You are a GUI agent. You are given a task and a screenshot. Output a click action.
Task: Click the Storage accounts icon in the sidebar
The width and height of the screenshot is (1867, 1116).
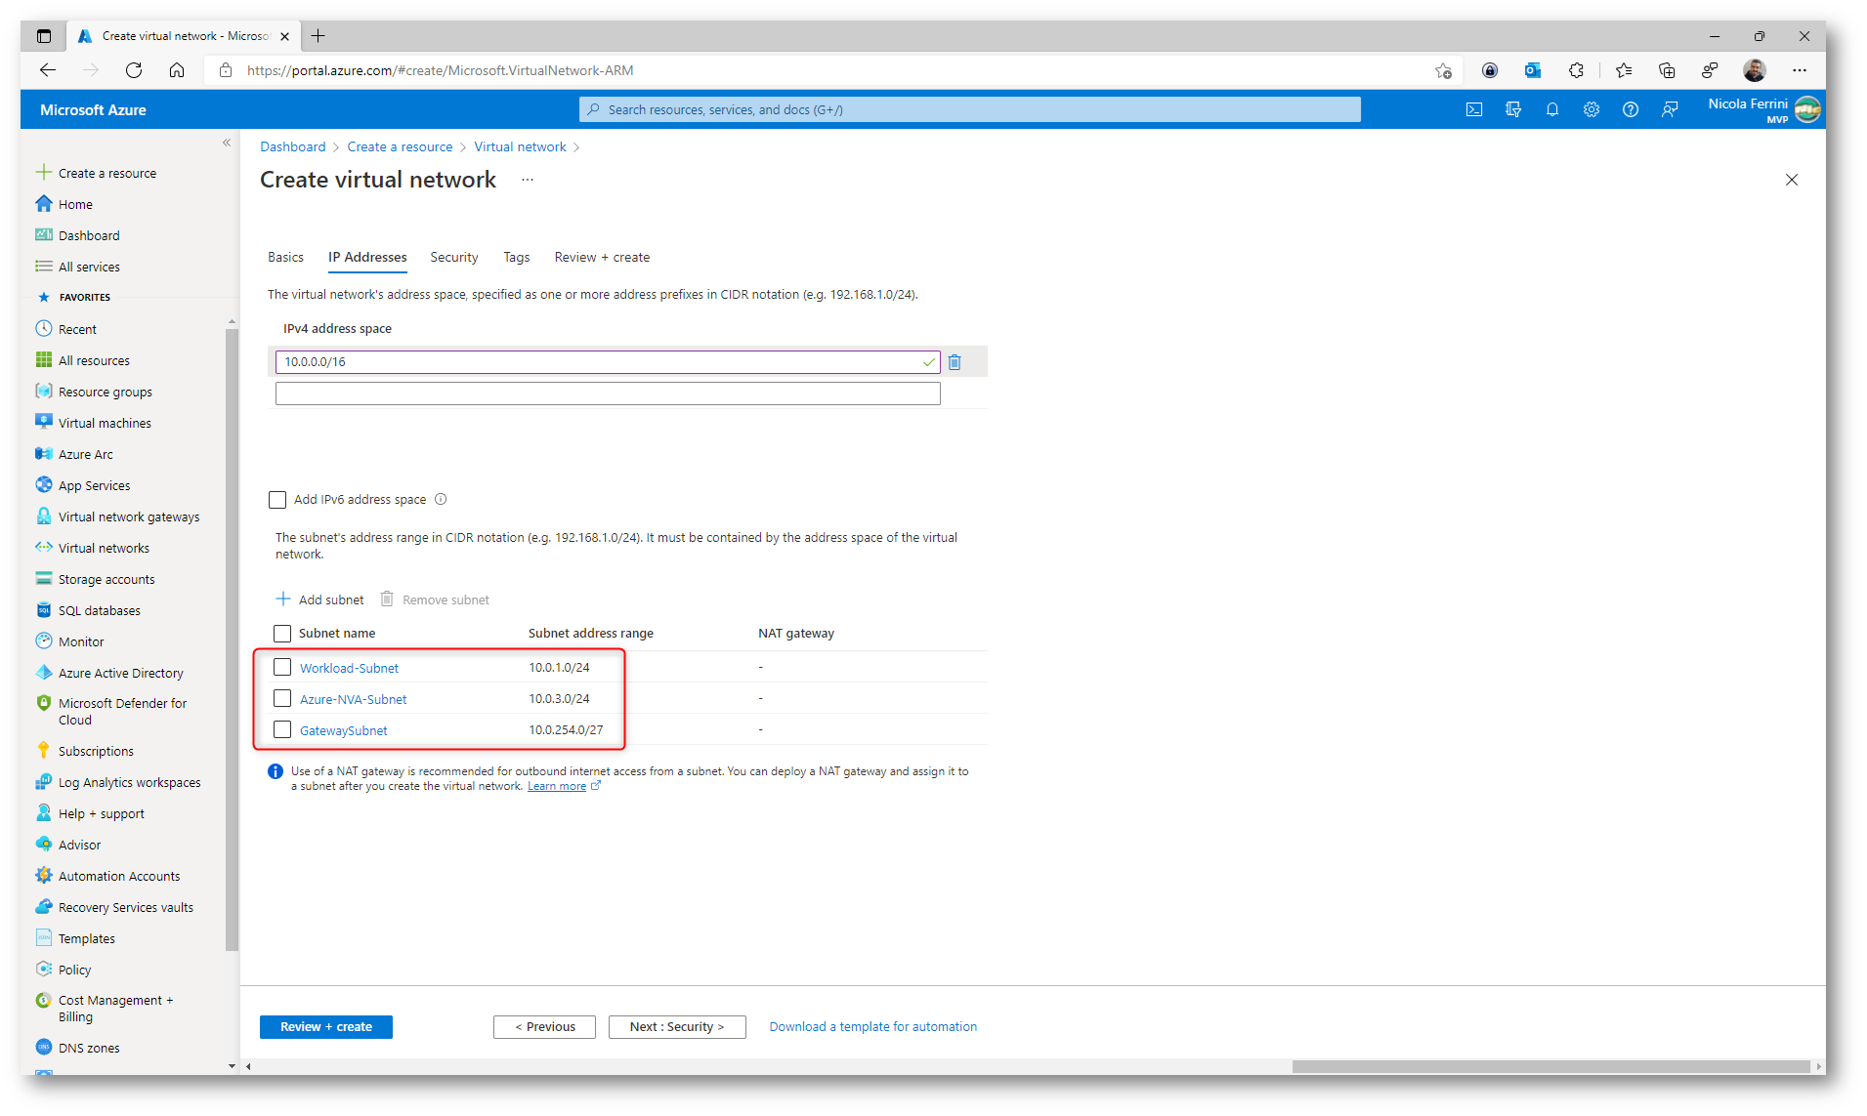coord(44,579)
